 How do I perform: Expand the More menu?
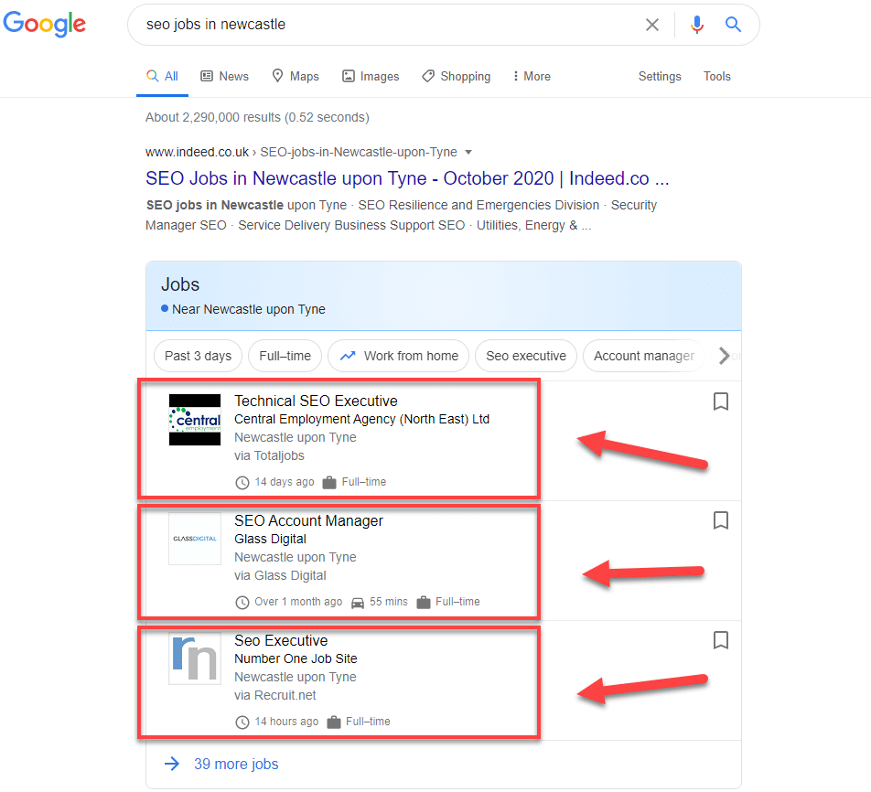tap(532, 76)
